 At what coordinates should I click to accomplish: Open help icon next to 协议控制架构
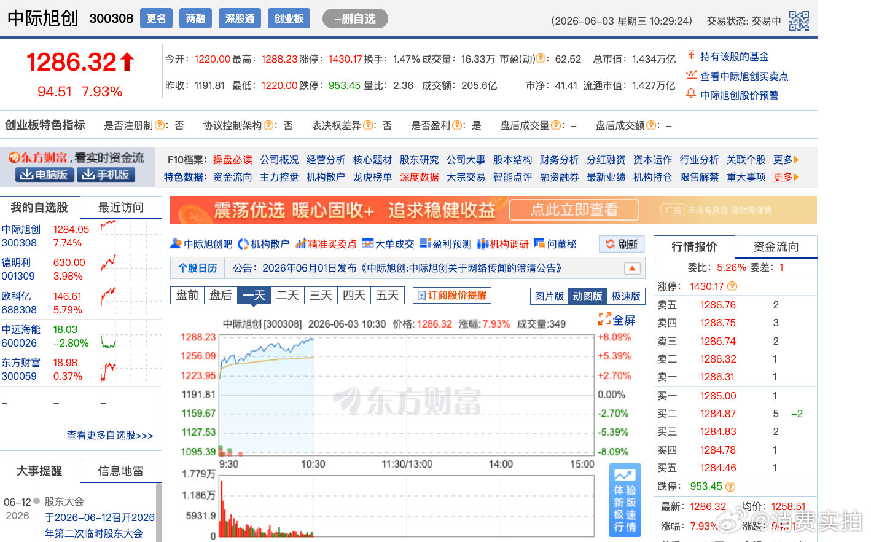click(x=268, y=125)
